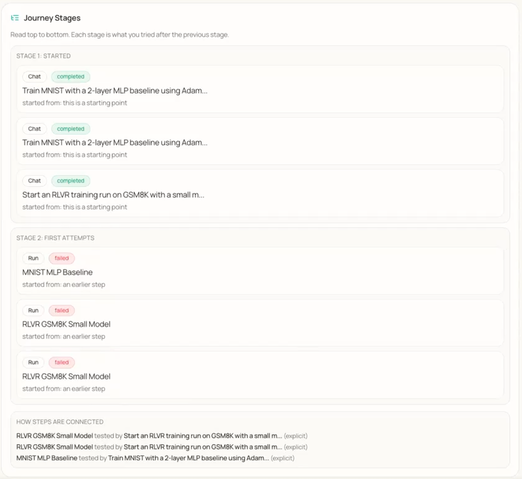The image size is (522, 479).
Task: Open the last RLVR GSM8K Small Model run
Action: pyautogui.click(x=66, y=377)
